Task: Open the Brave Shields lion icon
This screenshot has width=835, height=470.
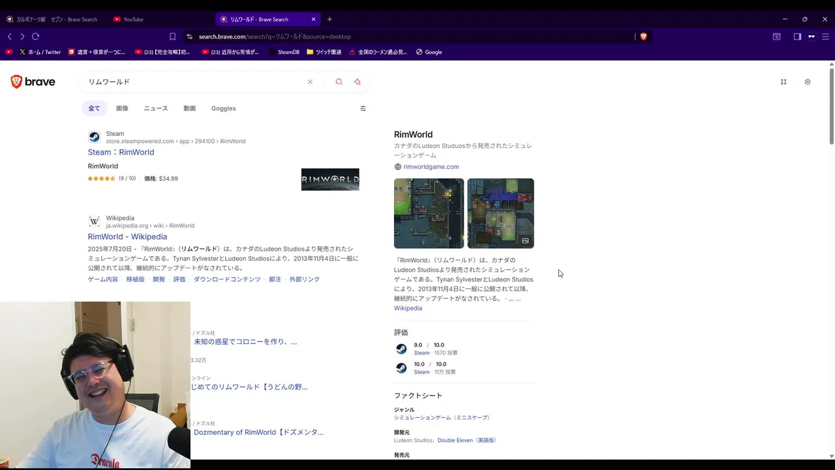Action: tap(643, 37)
